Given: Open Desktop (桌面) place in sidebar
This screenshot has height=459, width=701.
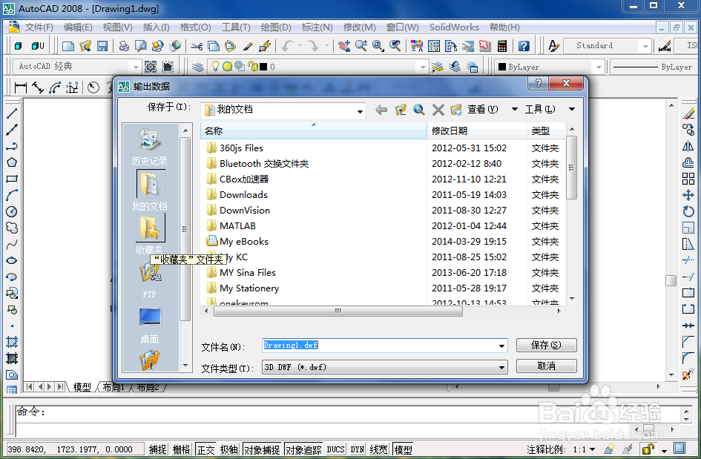Looking at the screenshot, I should pyautogui.click(x=149, y=326).
